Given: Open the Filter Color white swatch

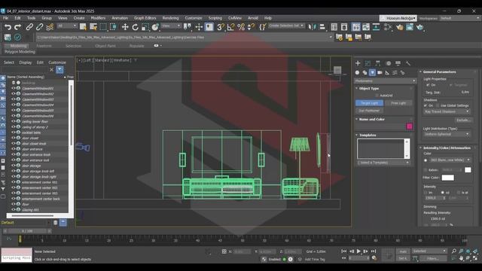Looking at the screenshot, I should (448, 178).
